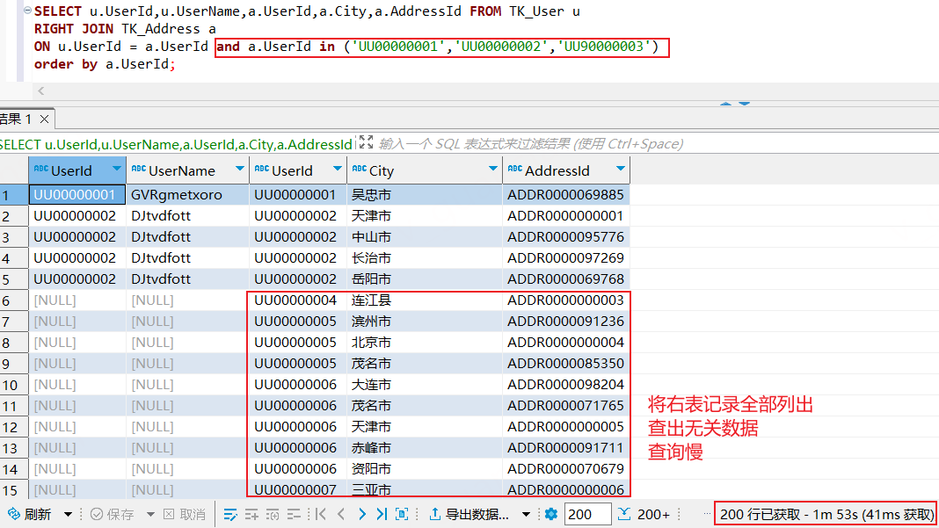Click the SQL filter expression input box

(x=528, y=143)
